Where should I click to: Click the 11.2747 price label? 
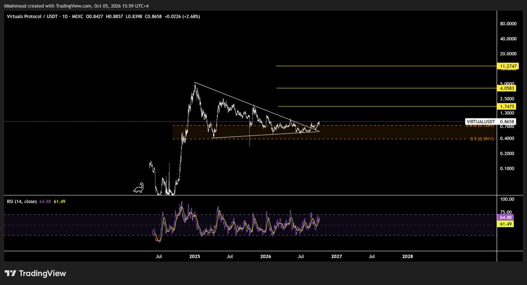coord(509,66)
